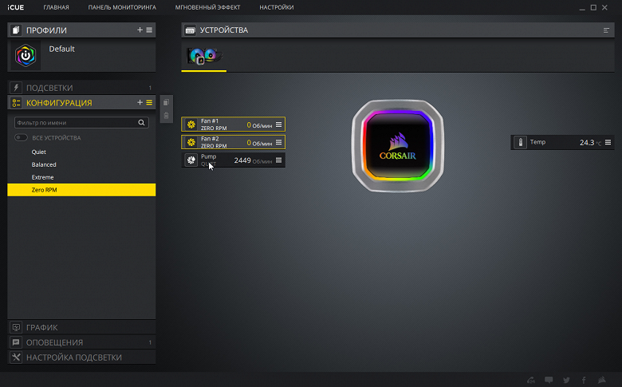
Task: Toggle the Все устройства switch
Action: click(x=21, y=138)
